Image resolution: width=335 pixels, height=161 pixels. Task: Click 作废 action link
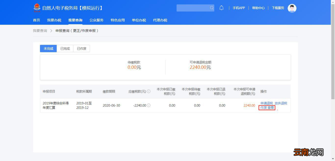[263, 108]
